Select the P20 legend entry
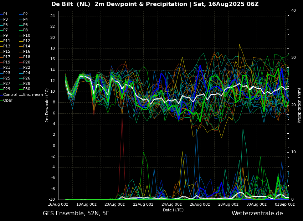 coord(26,62)
